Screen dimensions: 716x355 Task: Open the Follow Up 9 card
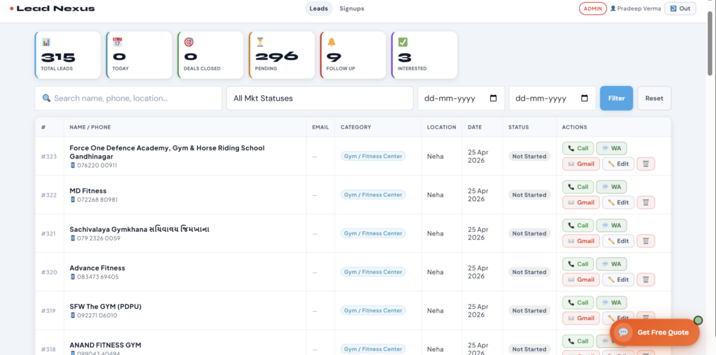pos(353,55)
